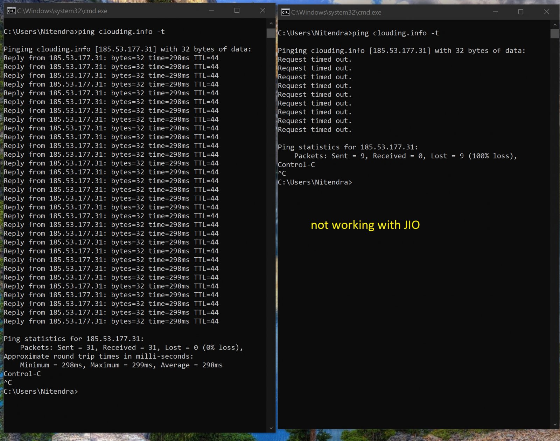Minimize the left cmd window
Viewport: 560px width, 441px height.
[211, 11]
